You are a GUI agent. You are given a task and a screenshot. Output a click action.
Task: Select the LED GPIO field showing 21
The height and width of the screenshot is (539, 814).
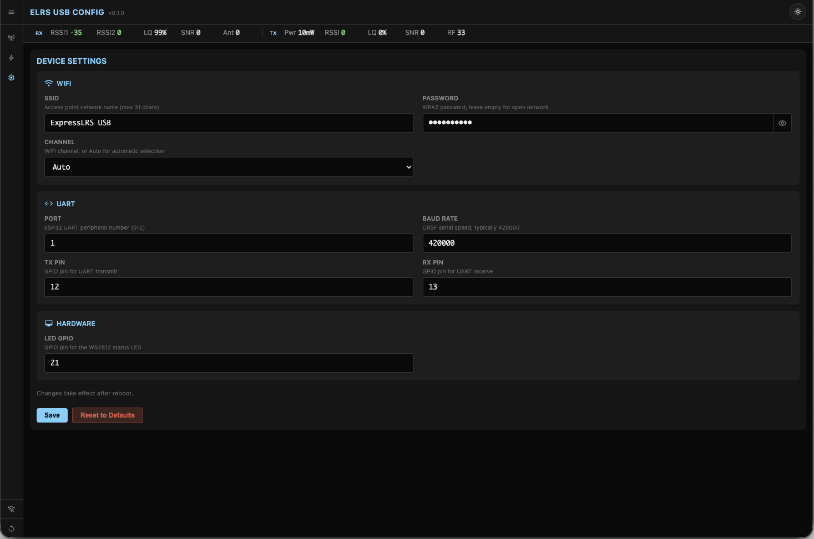[229, 363]
